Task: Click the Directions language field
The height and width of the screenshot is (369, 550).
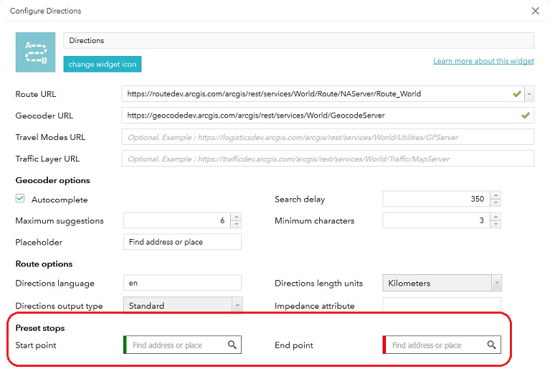Action: 182,283
